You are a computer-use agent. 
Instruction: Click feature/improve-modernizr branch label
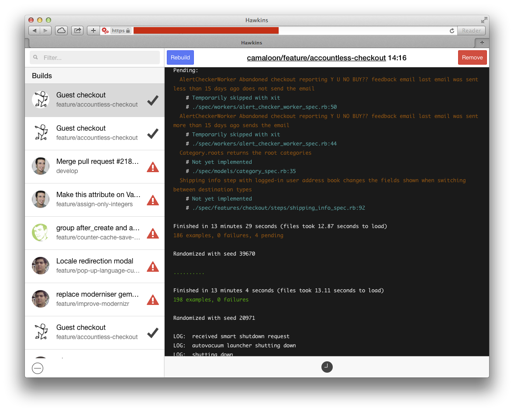(93, 304)
